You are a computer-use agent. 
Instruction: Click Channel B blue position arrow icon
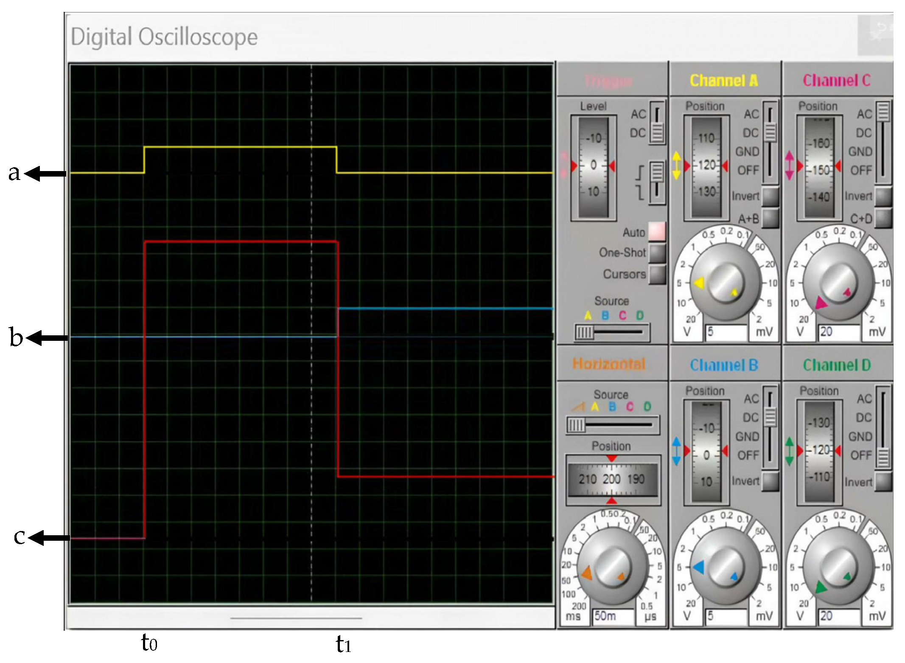[676, 451]
